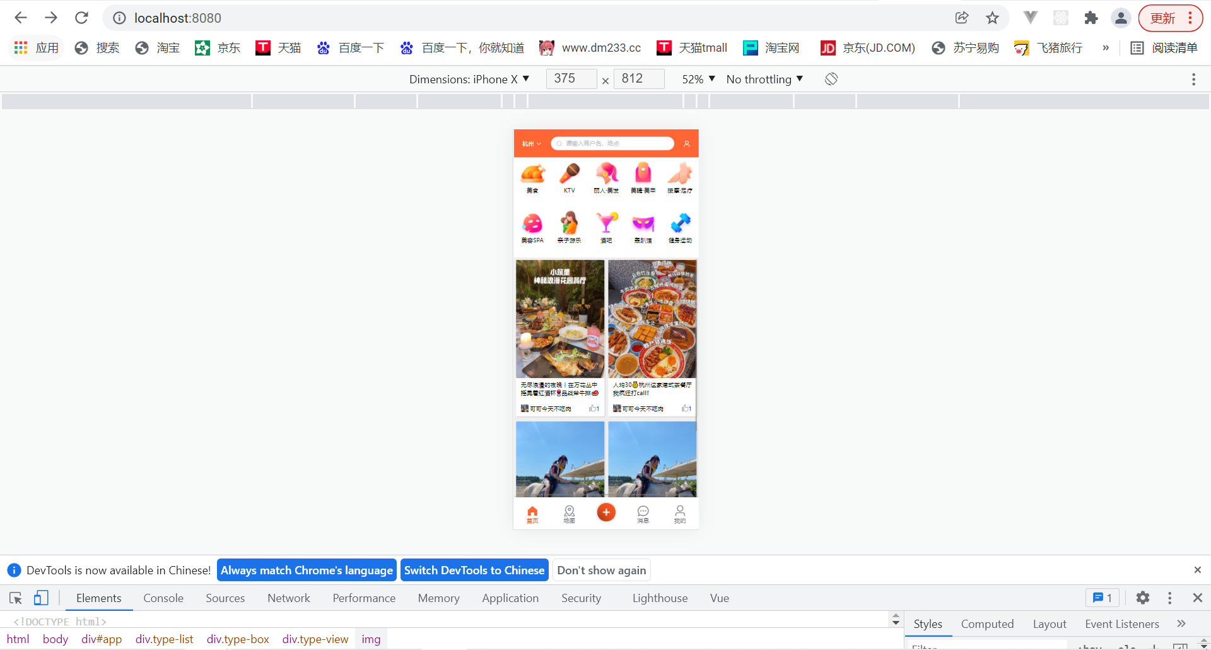
Task: Open the Network panel tab
Action: pos(289,598)
